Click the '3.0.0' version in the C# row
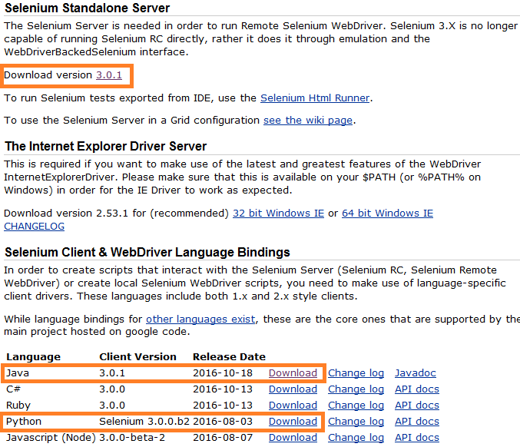Screen dimensions: 520x447 coord(112,389)
